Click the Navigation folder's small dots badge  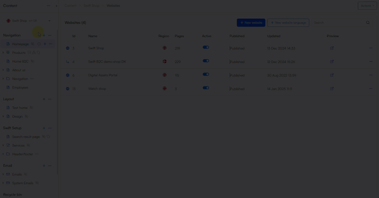(x=32, y=79)
